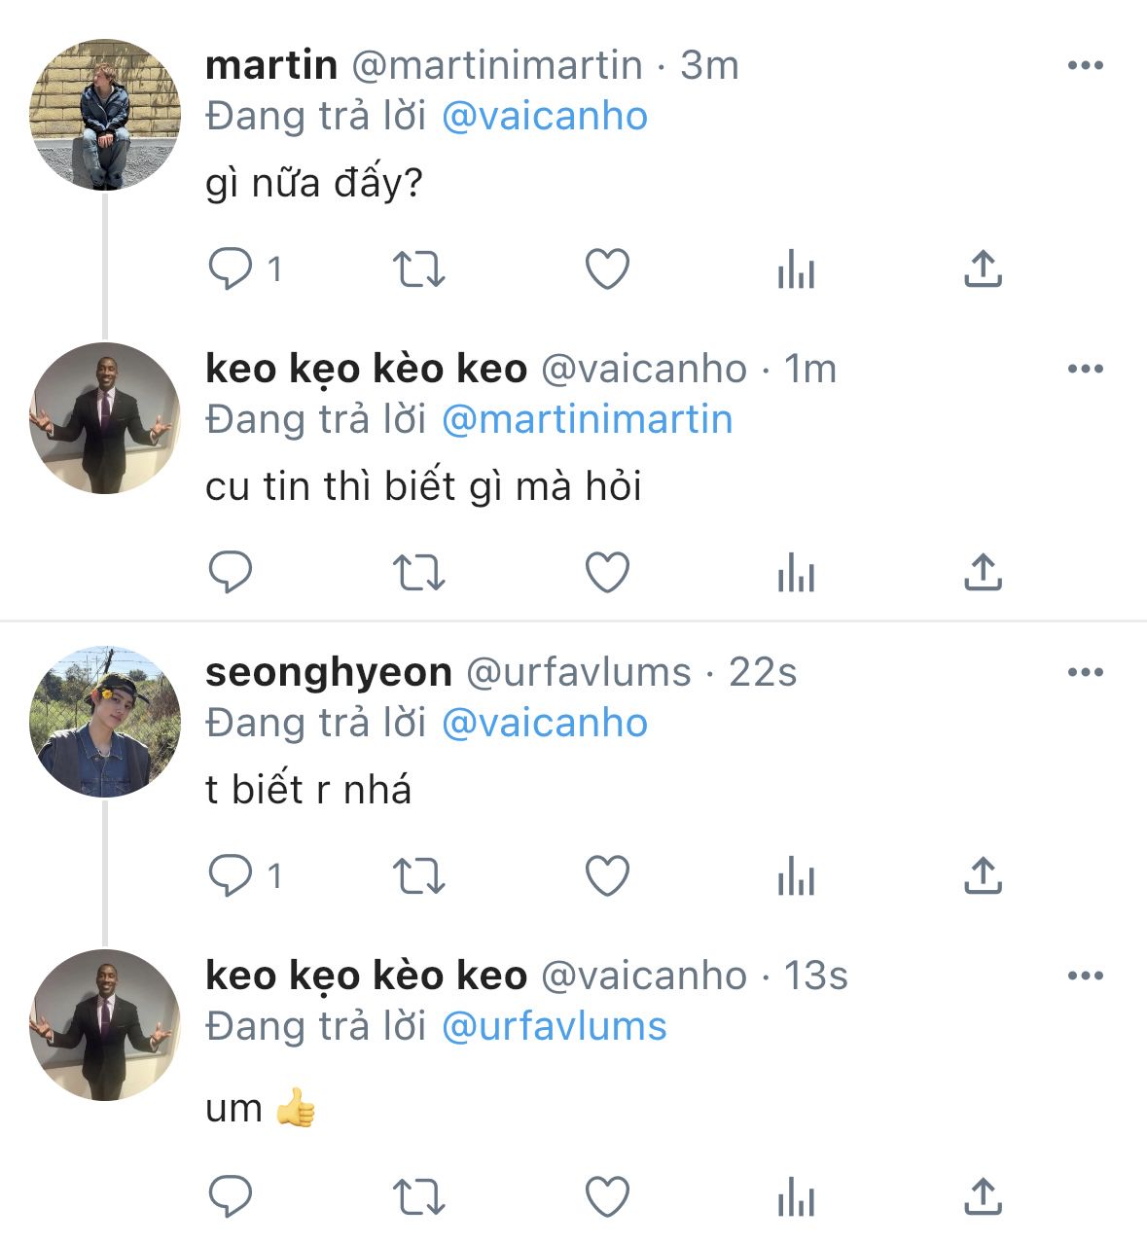View analytics for martin's tweet
Screen dimensions: 1147x1243
pos(795,269)
